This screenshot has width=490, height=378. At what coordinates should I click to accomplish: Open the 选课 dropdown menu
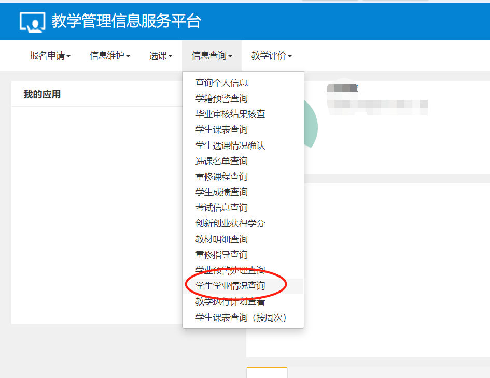point(161,56)
